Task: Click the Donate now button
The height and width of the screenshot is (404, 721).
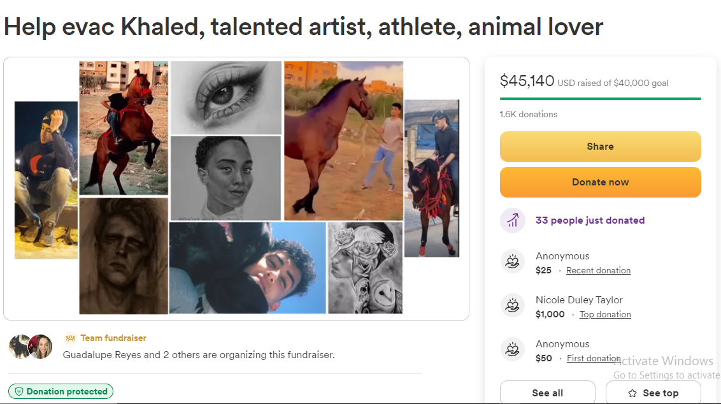Action: click(x=601, y=182)
